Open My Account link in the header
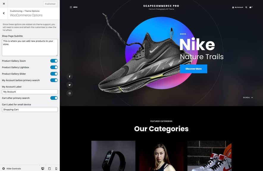Screen dimensions: 263x171 237,7
